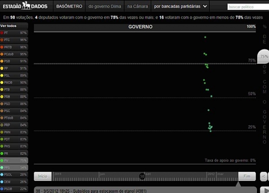Click the BASÔMETRO menu item
269x193 pixels.
click(x=69, y=7)
